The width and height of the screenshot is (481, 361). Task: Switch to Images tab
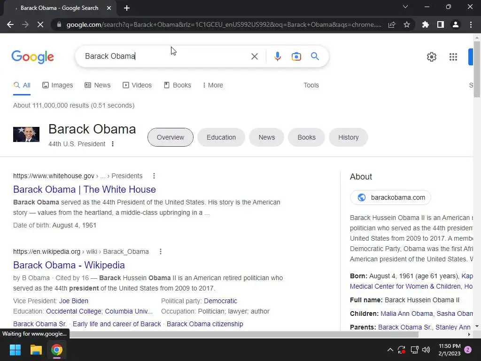pyautogui.click(x=58, y=86)
